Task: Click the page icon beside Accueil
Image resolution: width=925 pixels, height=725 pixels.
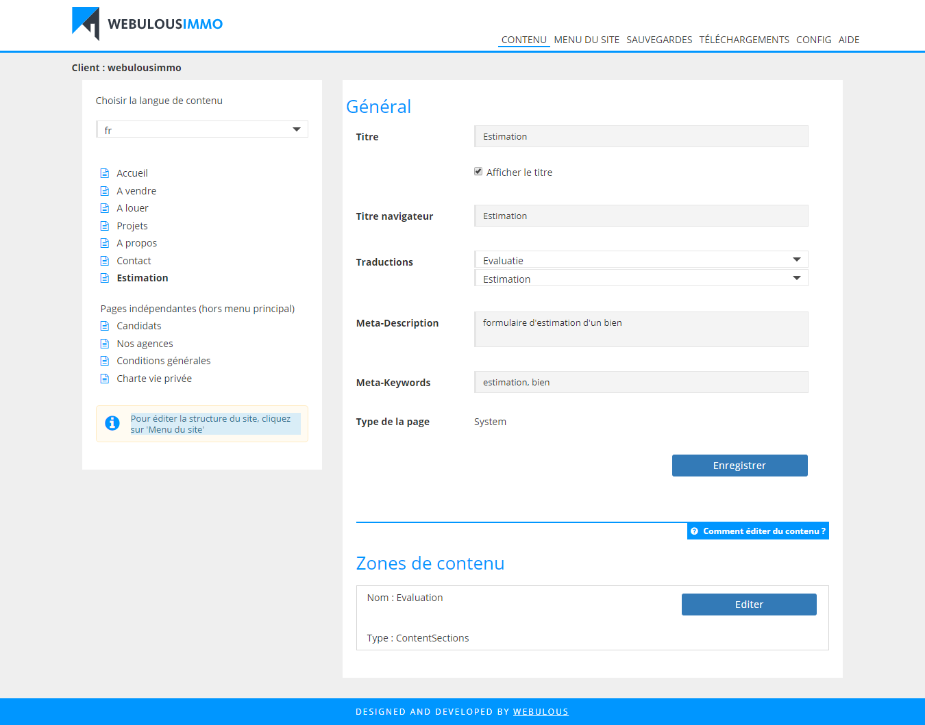Action: coord(105,173)
